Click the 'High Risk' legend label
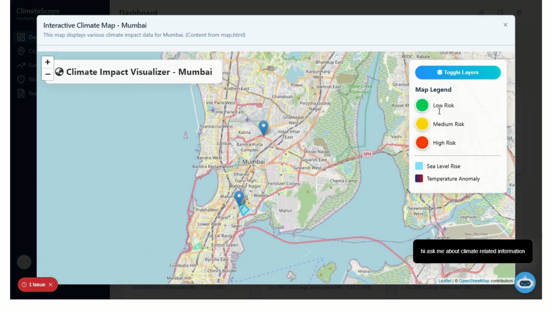552x314 pixels. pyautogui.click(x=444, y=143)
